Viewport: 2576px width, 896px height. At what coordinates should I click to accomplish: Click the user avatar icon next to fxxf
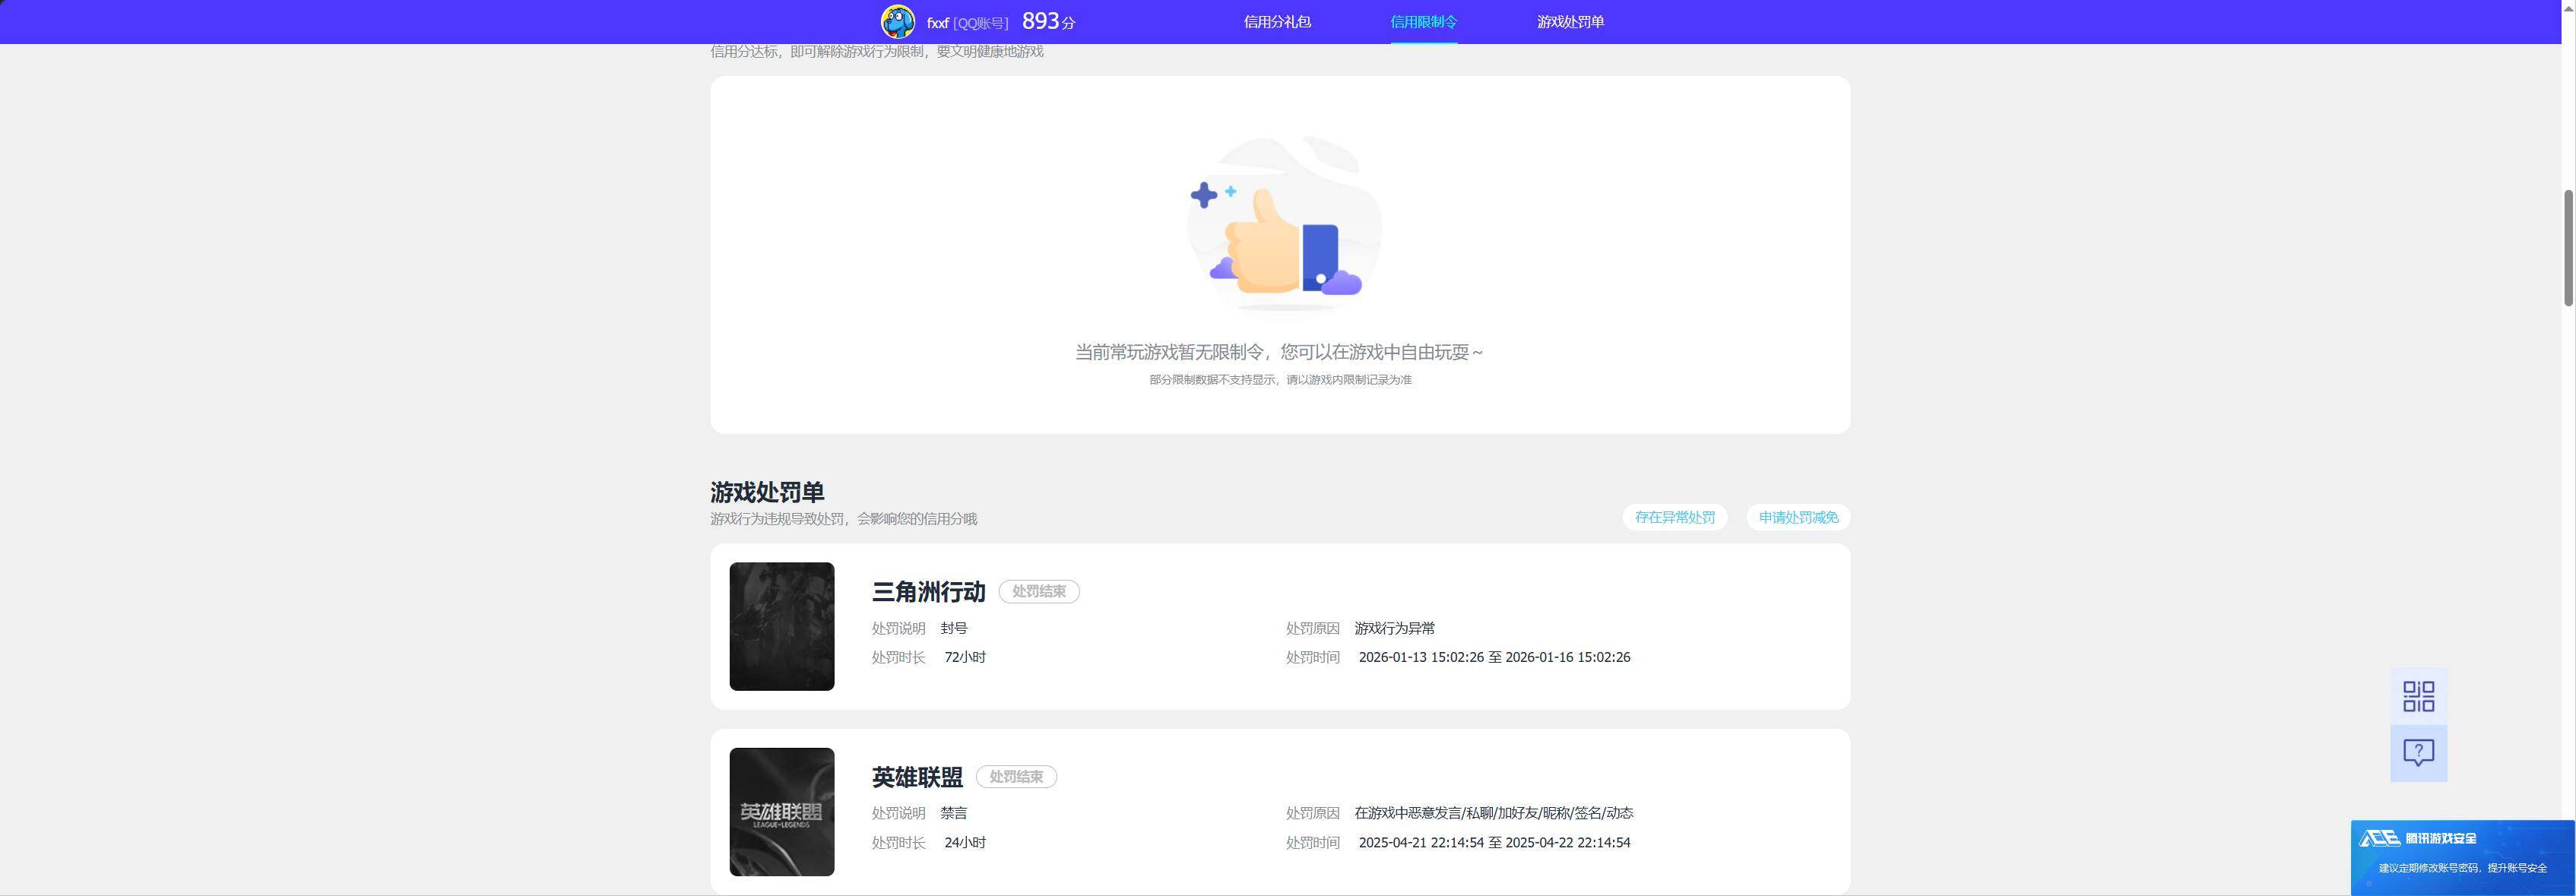[897, 21]
